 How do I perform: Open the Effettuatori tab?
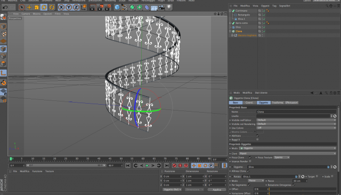[291, 103]
